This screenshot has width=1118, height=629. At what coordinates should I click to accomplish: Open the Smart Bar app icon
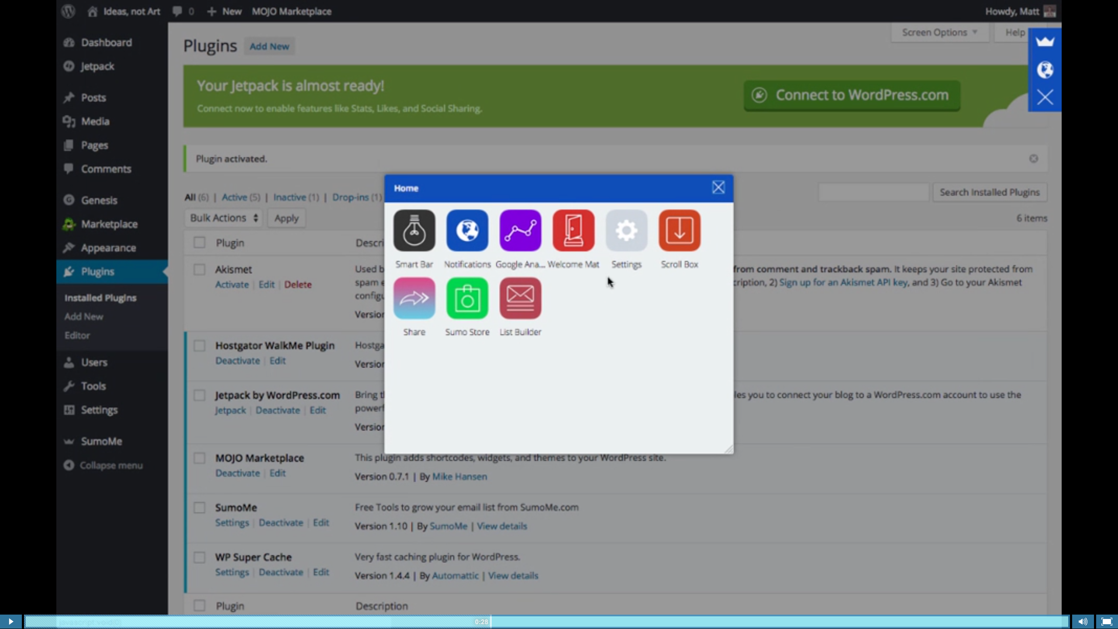point(414,231)
